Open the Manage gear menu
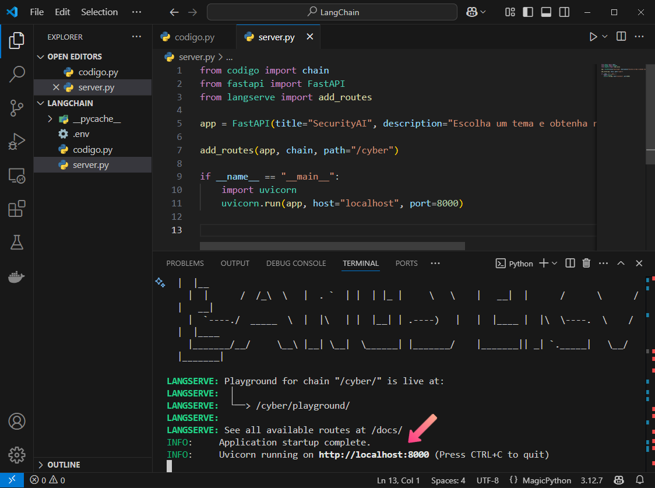 tap(17, 455)
